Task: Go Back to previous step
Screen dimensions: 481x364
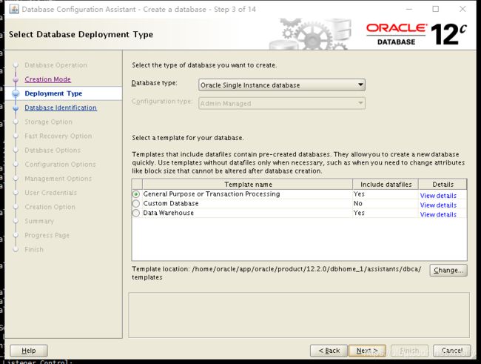Action: tap(329, 351)
